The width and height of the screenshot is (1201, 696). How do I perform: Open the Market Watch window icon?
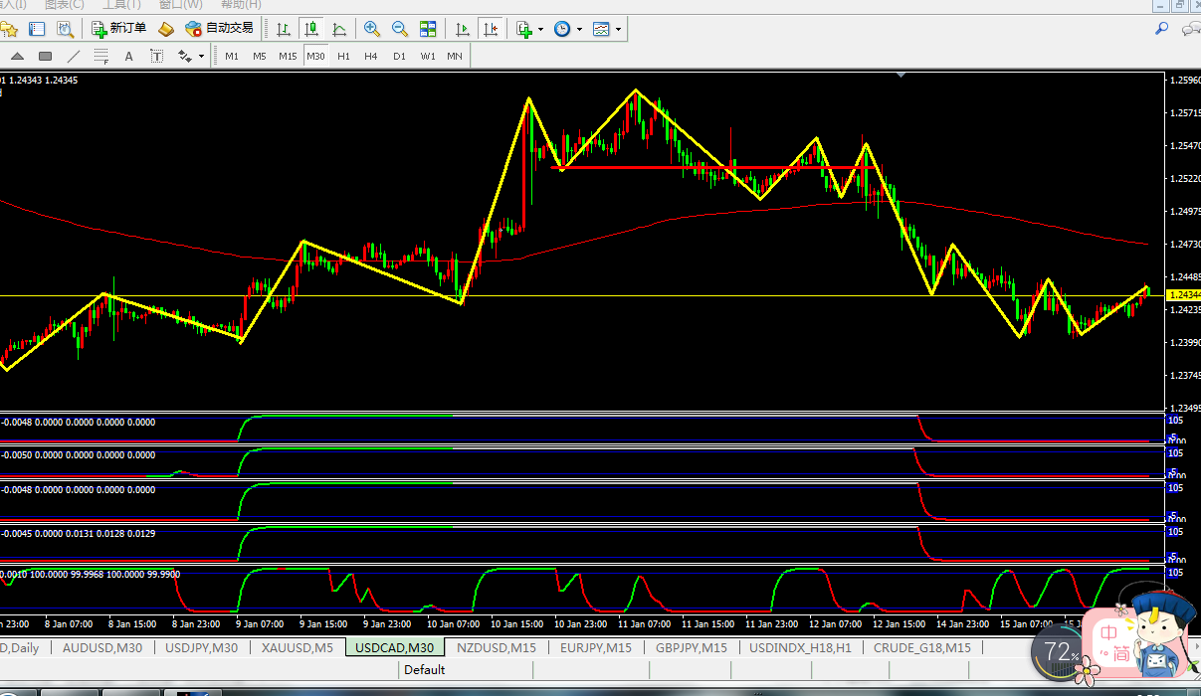coord(37,29)
